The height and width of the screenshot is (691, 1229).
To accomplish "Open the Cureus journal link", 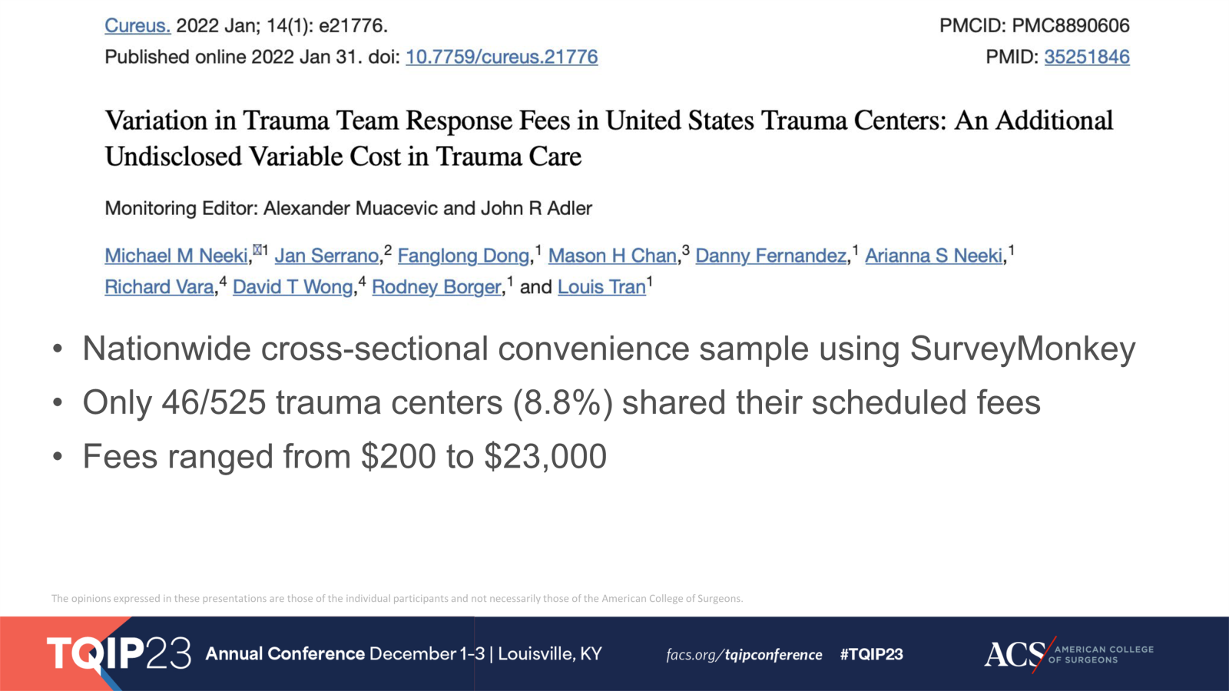I will coord(137,25).
